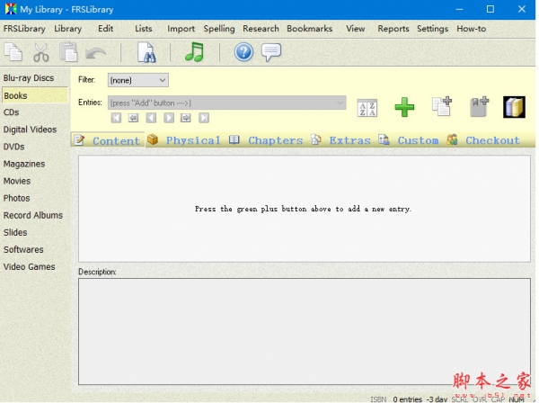
Task: Click the duplicate entry icon with plus
Action: click(x=441, y=107)
